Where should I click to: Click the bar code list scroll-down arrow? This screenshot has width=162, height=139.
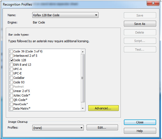(x=83, y=109)
